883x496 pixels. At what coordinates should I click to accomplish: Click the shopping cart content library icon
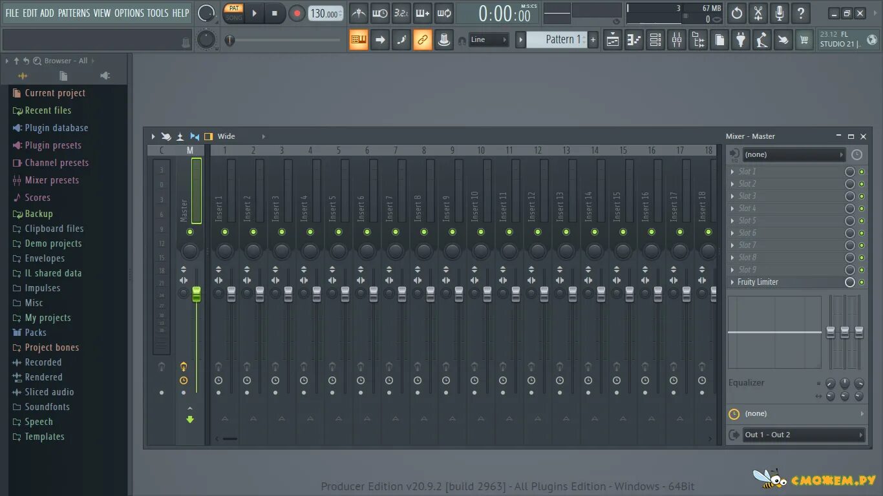[804, 40]
